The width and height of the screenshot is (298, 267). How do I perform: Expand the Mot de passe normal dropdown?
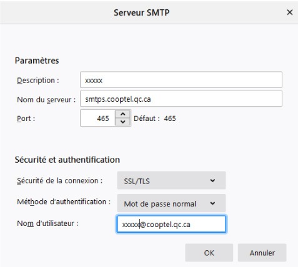tap(171, 203)
